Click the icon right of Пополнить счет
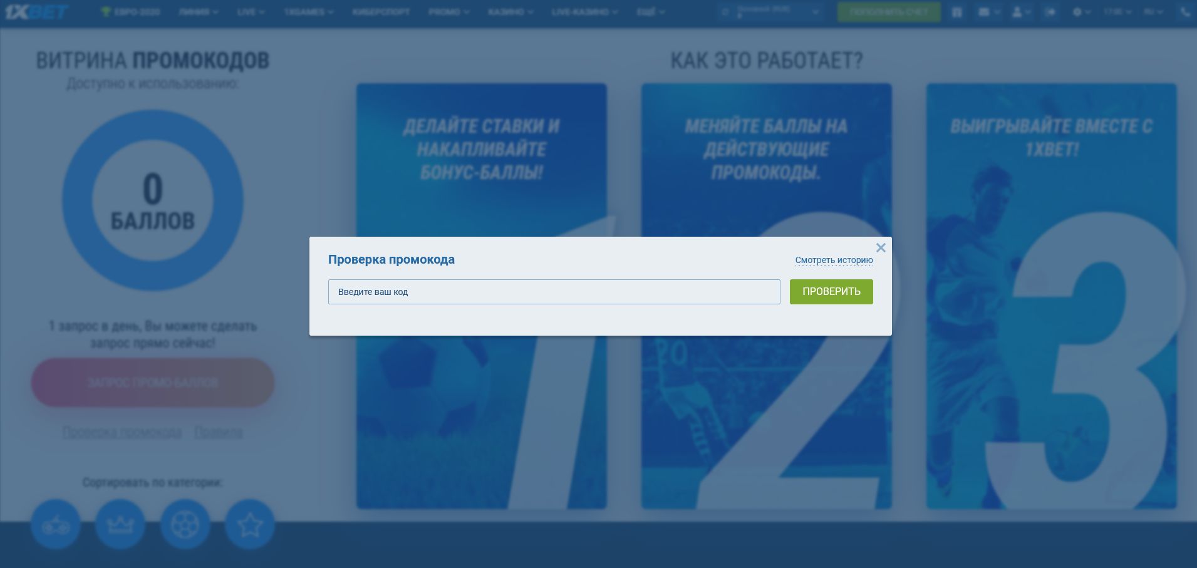This screenshot has width=1197, height=568. click(956, 12)
